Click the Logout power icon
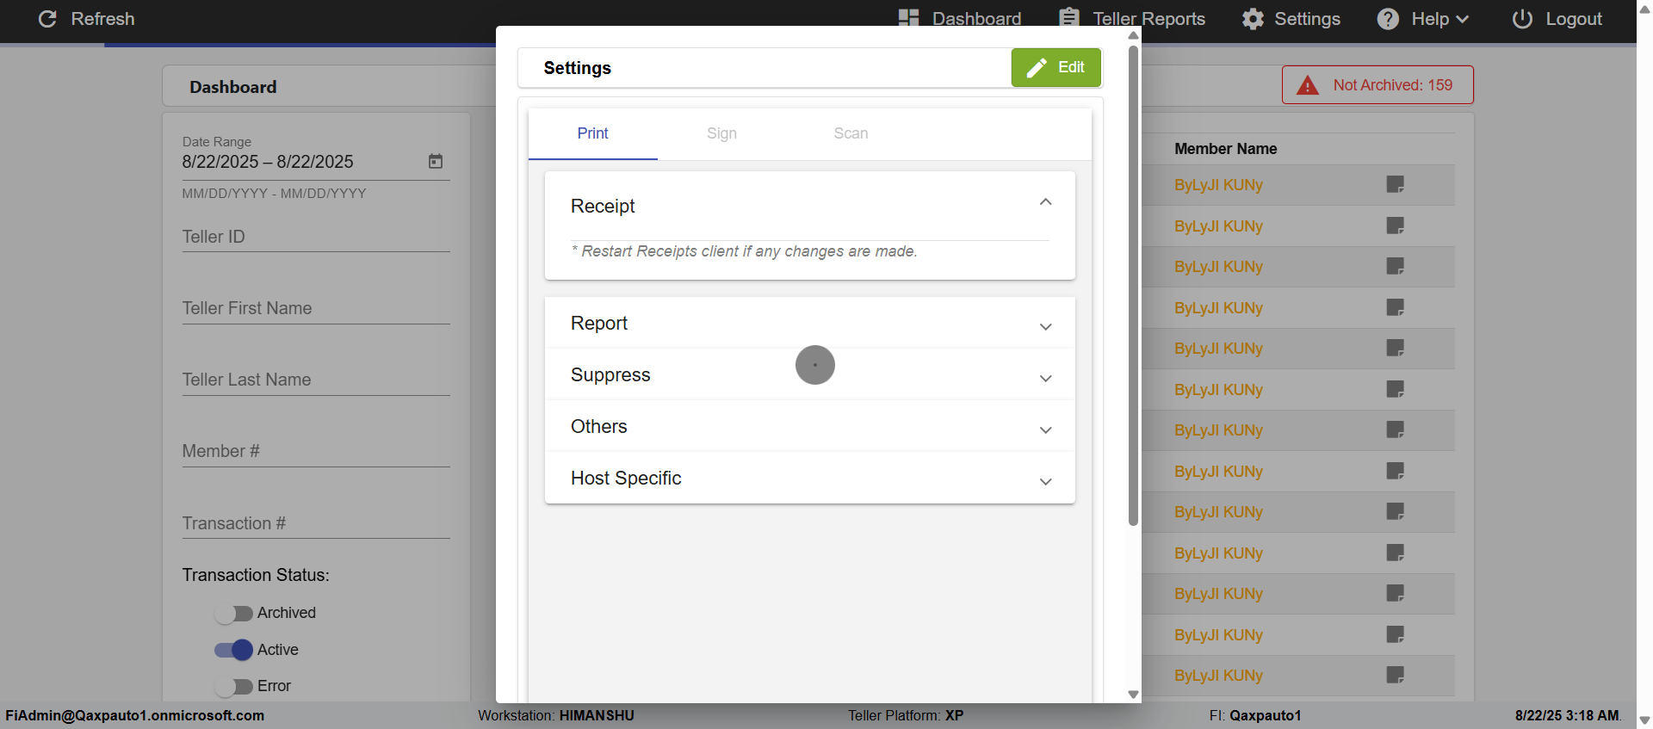This screenshot has width=1653, height=729. pos(1522,19)
